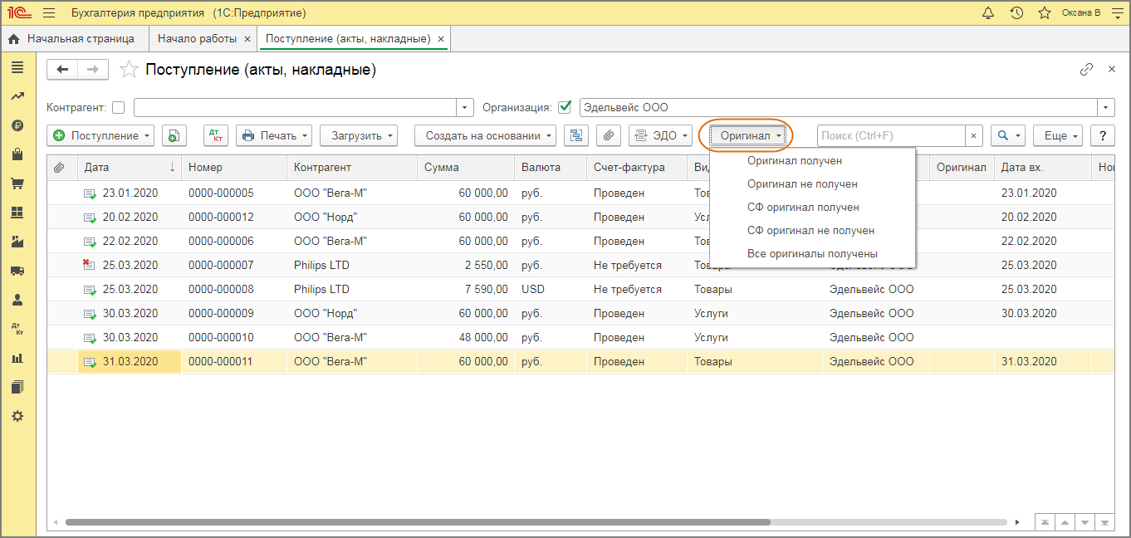Click the back navigation arrow
1131x538 pixels.
62,70
